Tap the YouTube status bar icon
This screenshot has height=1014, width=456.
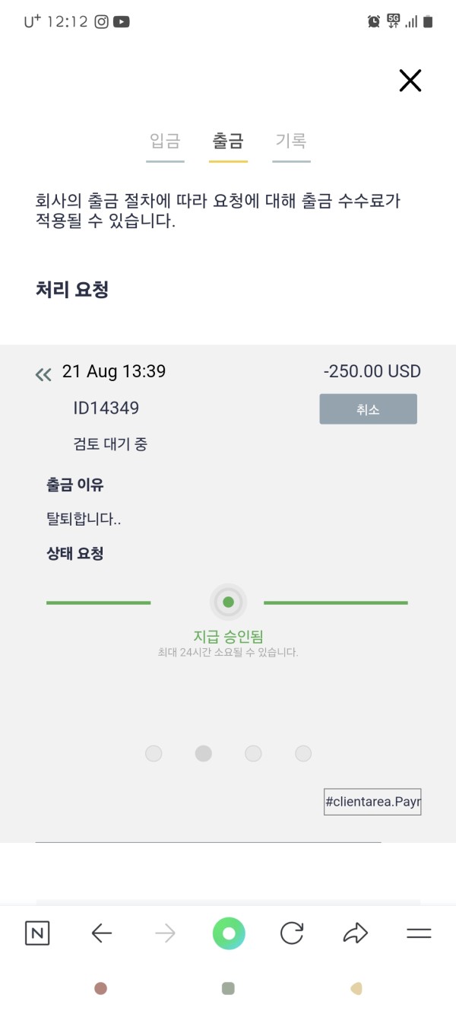[122, 22]
